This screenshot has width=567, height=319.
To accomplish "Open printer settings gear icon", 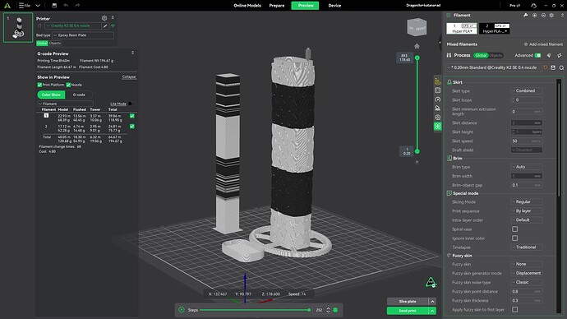I will point(104,18).
